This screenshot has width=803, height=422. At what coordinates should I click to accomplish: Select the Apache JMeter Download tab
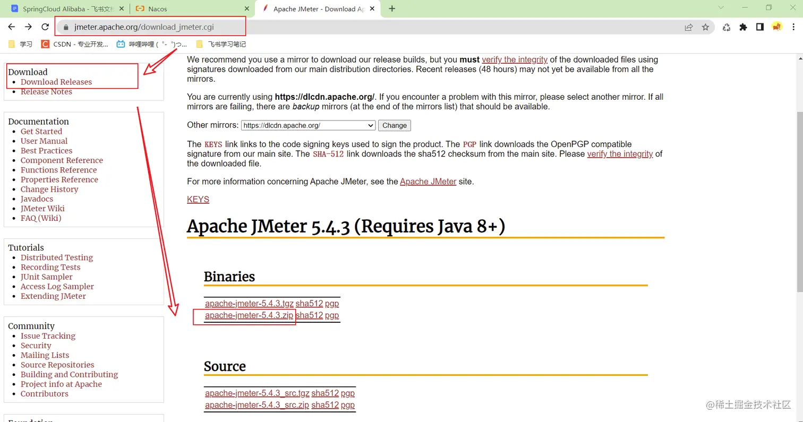coord(318,8)
